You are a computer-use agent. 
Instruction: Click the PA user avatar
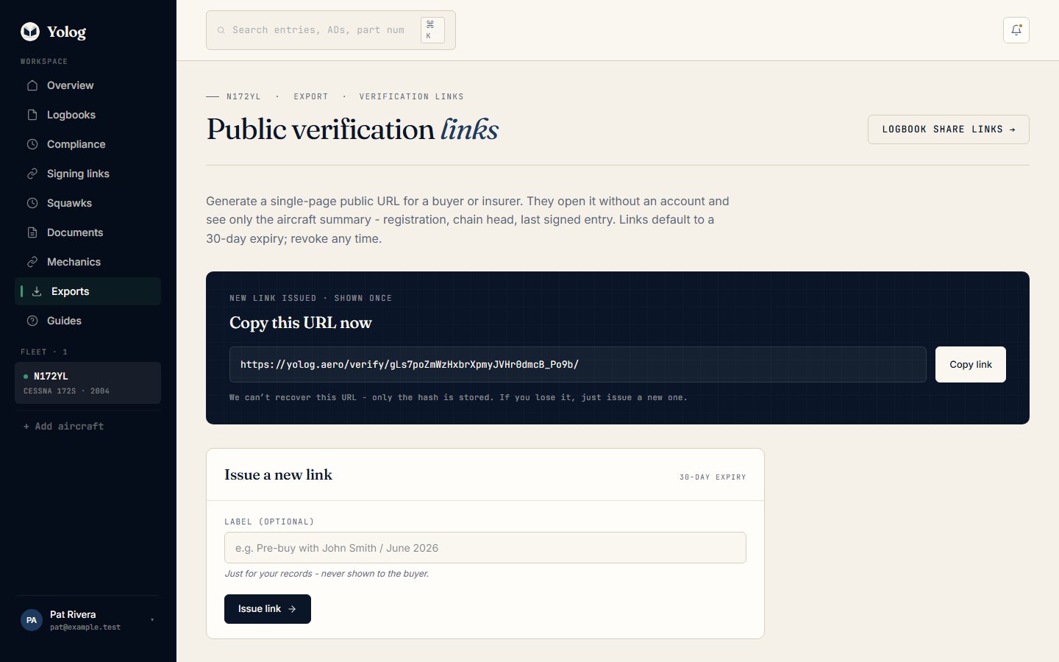tap(32, 620)
